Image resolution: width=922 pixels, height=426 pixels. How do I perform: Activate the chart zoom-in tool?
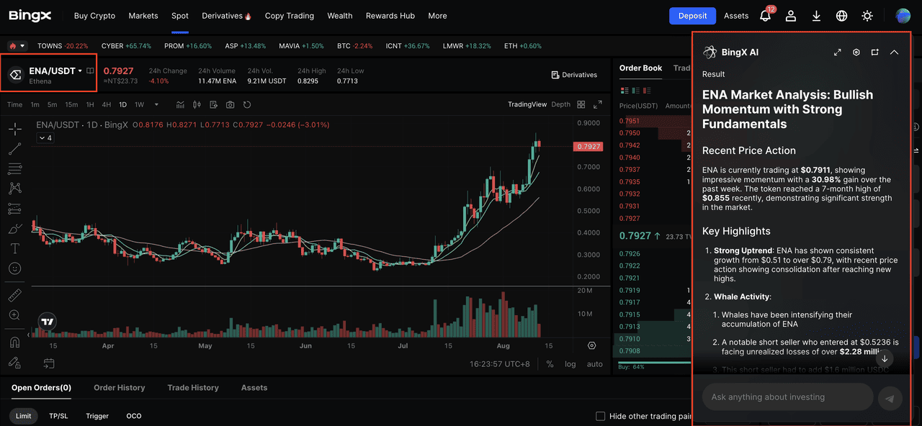tap(14, 315)
